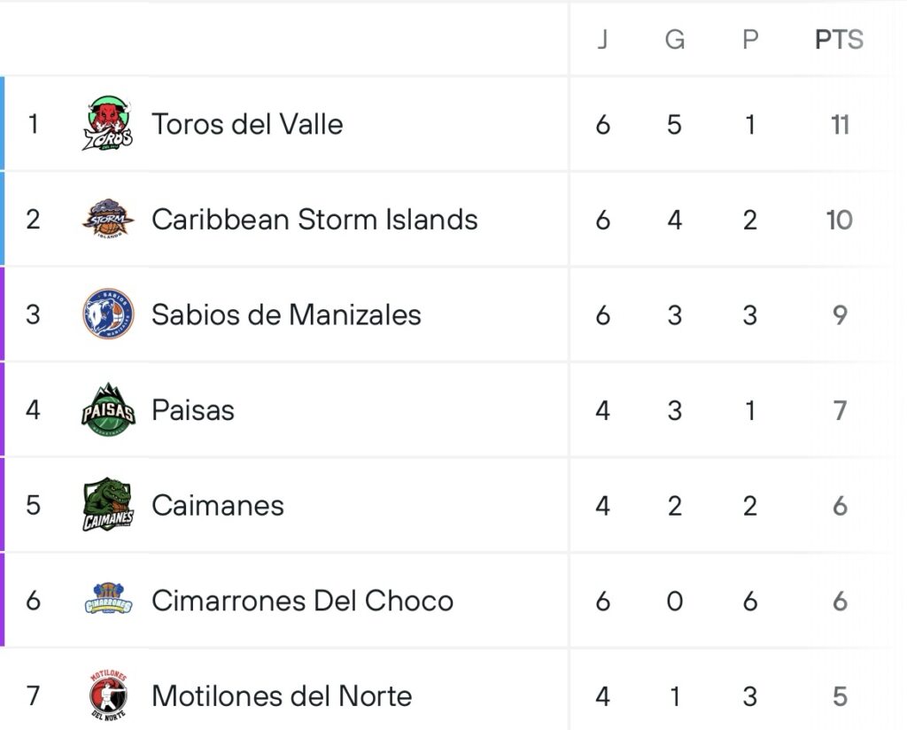Sort standings by PTS column header
Screen dimensions: 907x730
(839, 40)
